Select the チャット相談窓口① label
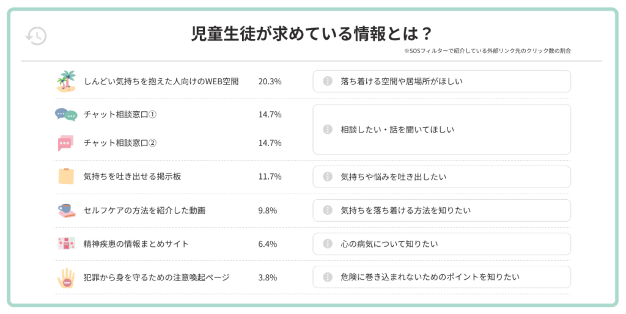The height and width of the screenshot is (314, 626). pos(120,114)
